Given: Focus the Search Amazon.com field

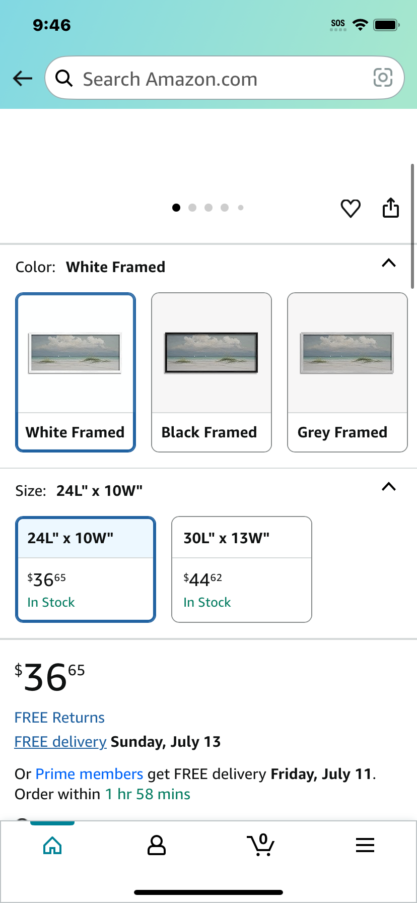Looking at the screenshot, I should click(x=225, y=78).
